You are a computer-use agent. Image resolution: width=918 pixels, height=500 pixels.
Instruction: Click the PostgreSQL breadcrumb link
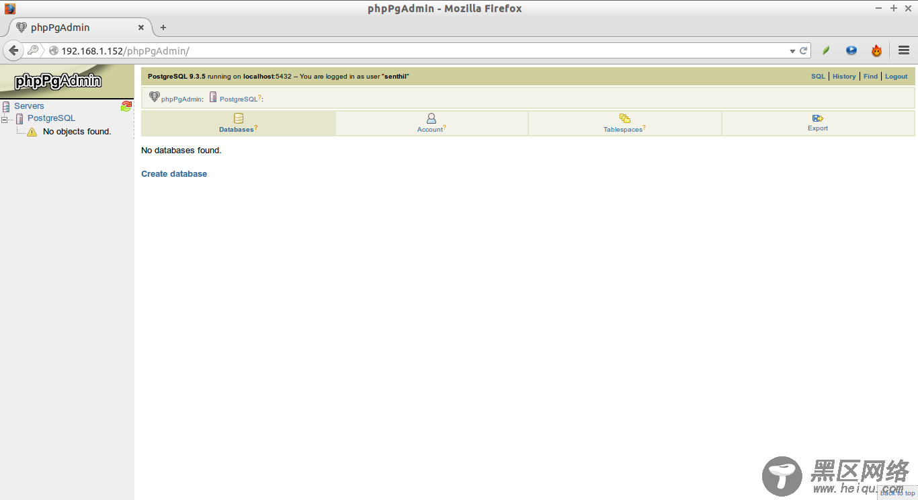point(239,99)
